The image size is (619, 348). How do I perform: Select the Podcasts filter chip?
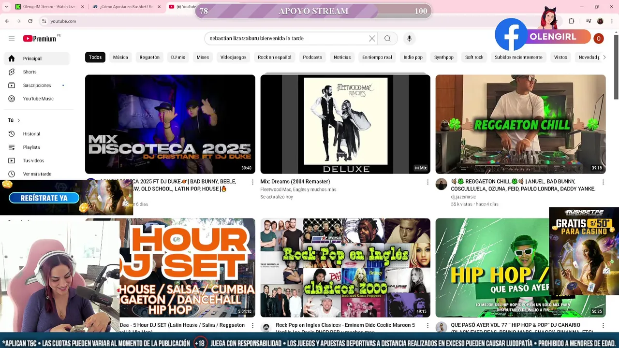(x=312, y=57)
